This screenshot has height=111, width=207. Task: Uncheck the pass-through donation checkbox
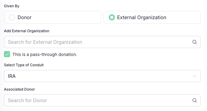pos(7,54)
